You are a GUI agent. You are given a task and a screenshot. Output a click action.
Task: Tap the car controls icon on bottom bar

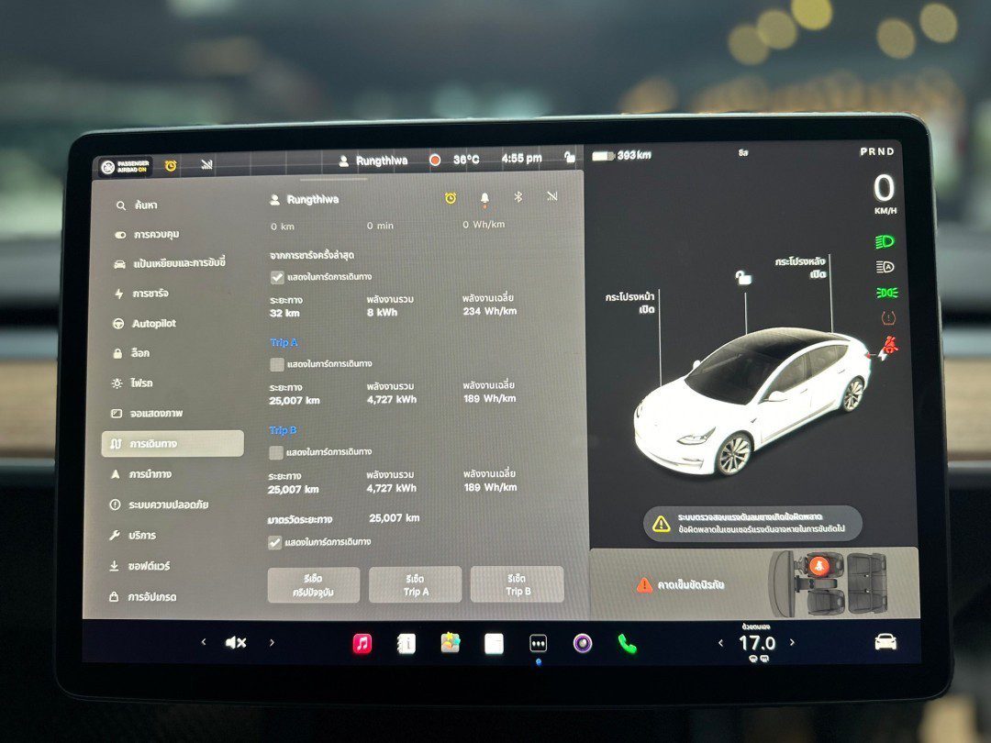[885, 642]
